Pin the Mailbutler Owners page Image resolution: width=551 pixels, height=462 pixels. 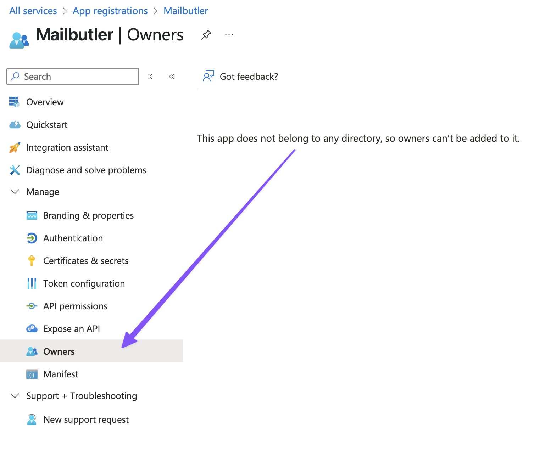pyautogui.click(x=206, y=35)
